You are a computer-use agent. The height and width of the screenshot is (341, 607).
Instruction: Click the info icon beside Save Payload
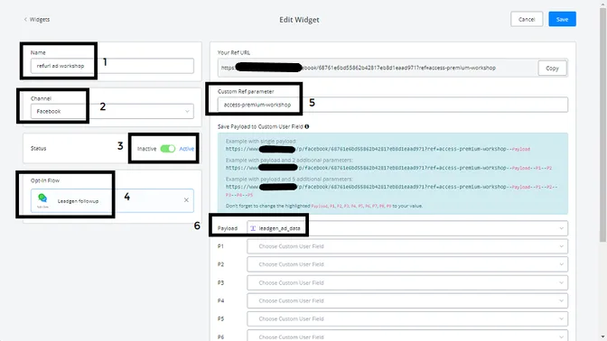point(307,126)
